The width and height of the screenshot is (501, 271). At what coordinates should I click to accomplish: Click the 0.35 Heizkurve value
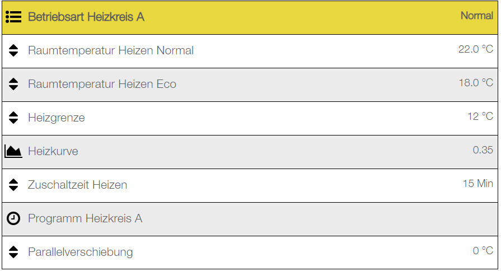click(483, 150)
